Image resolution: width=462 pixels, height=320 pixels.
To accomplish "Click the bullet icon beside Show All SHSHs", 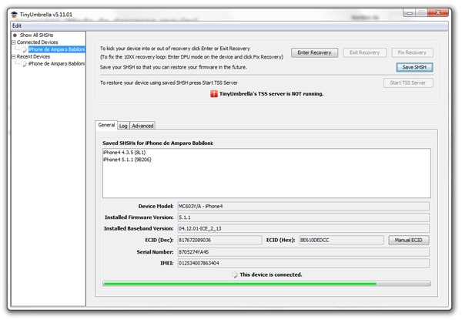I will click(x=15, y=35).
